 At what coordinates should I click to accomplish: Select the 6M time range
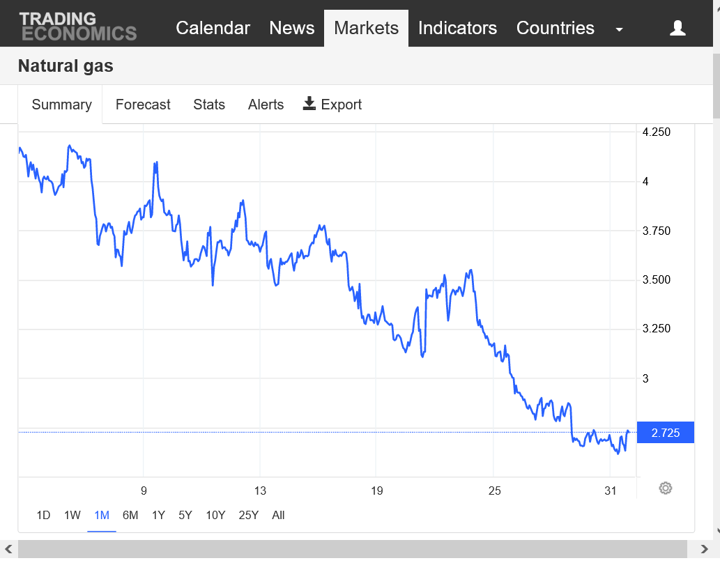click(x=130, y=516)
